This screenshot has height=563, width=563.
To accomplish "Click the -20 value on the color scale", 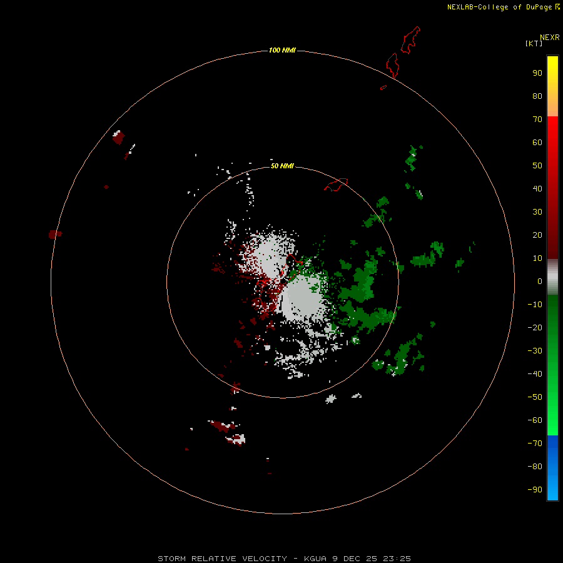I will (x=535, y=328).
